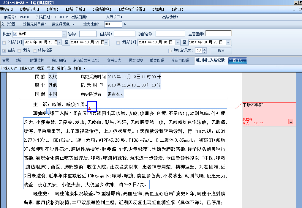Click 打印 in the toolbar
Screen dimensions: 302x208
point(78,68)
